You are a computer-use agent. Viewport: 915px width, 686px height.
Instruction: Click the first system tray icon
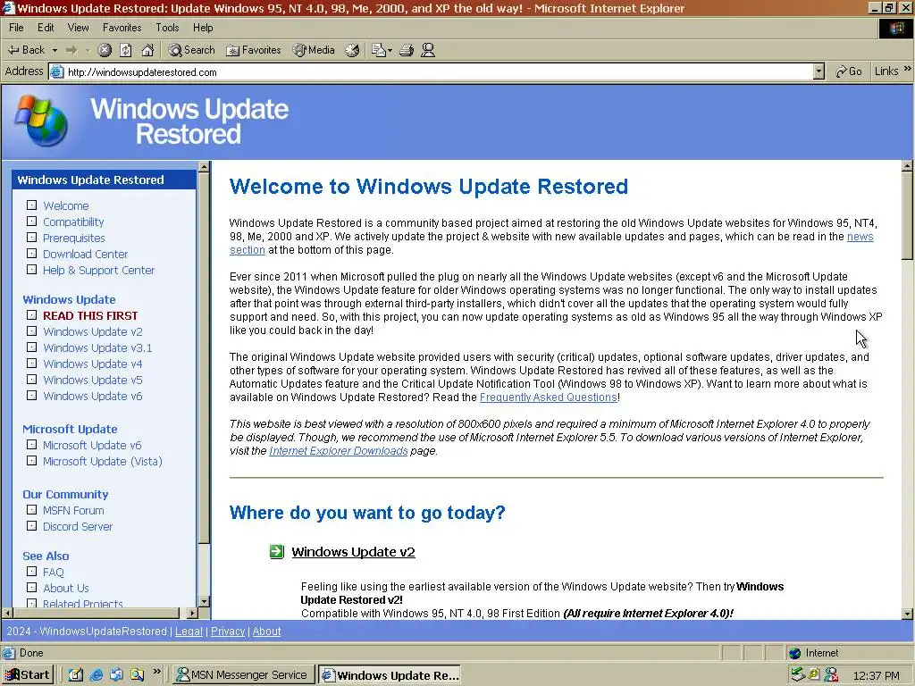(x=797, y=675)
